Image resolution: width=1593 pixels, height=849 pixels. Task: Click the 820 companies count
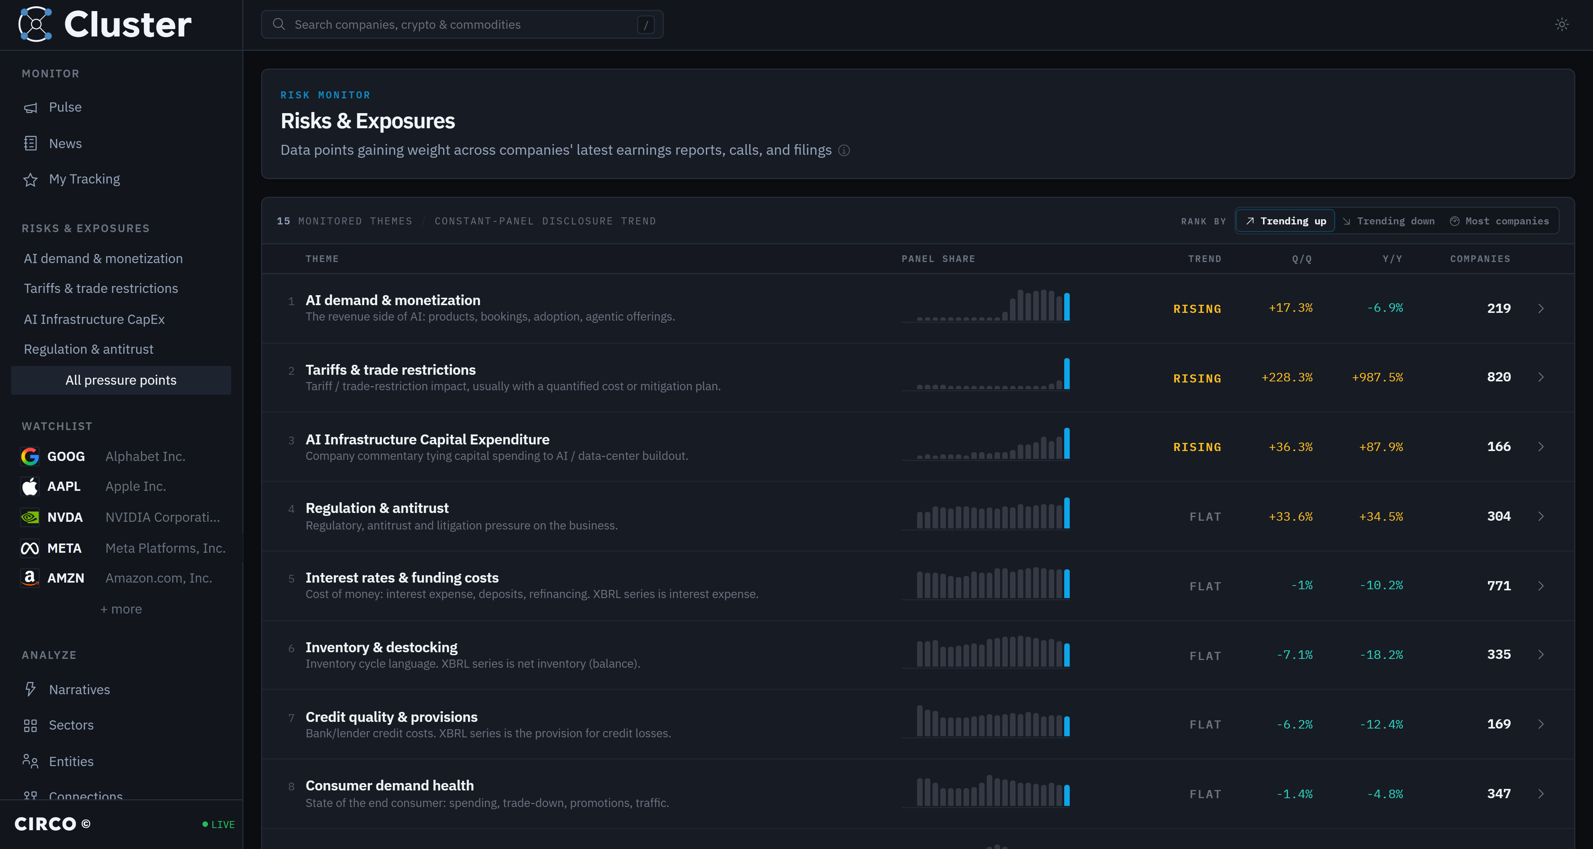pyautogui.click(x=1498, y=377)
